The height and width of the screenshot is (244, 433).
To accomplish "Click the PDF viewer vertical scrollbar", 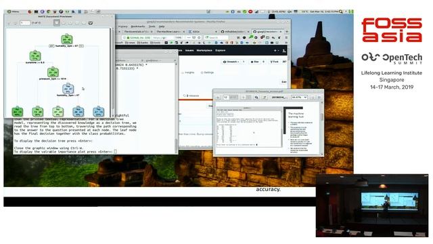I will point(322,129).
